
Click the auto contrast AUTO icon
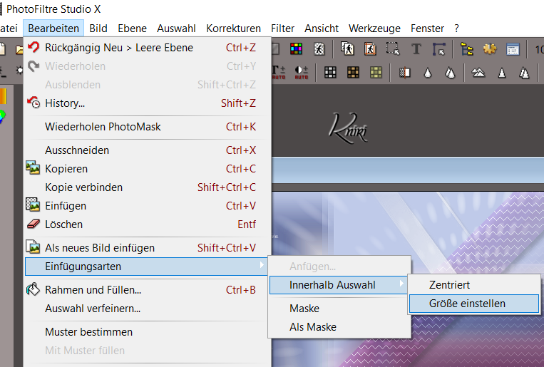(x=302, y=73)
